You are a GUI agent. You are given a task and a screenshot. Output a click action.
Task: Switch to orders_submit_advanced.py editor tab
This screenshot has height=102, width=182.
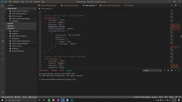pyautogui.click(x=111, y=5)
